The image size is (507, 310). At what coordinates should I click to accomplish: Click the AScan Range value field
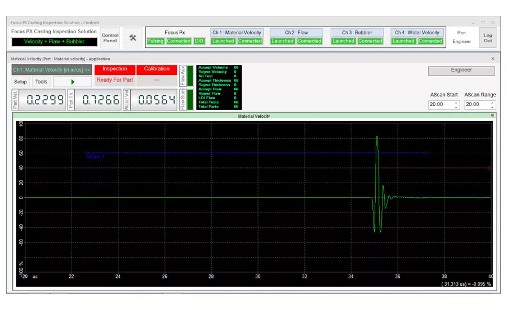coord(477,104)
